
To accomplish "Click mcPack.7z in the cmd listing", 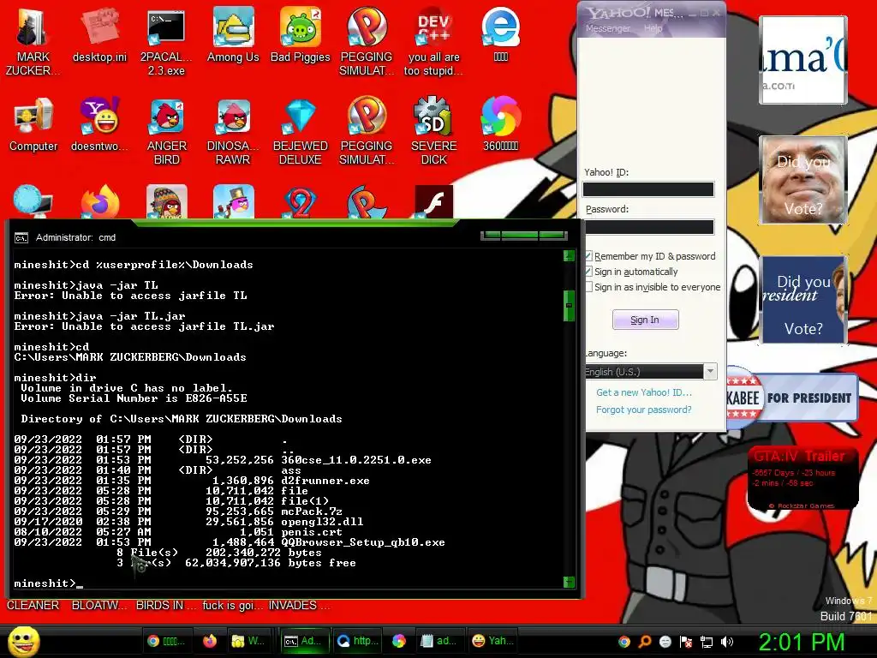I will coord(312,511).
